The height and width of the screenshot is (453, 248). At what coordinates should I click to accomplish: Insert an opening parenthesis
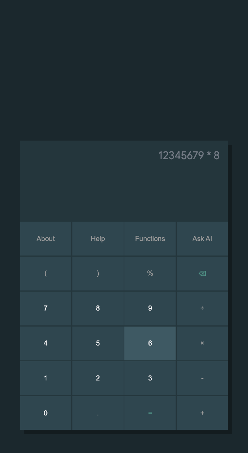46,273
